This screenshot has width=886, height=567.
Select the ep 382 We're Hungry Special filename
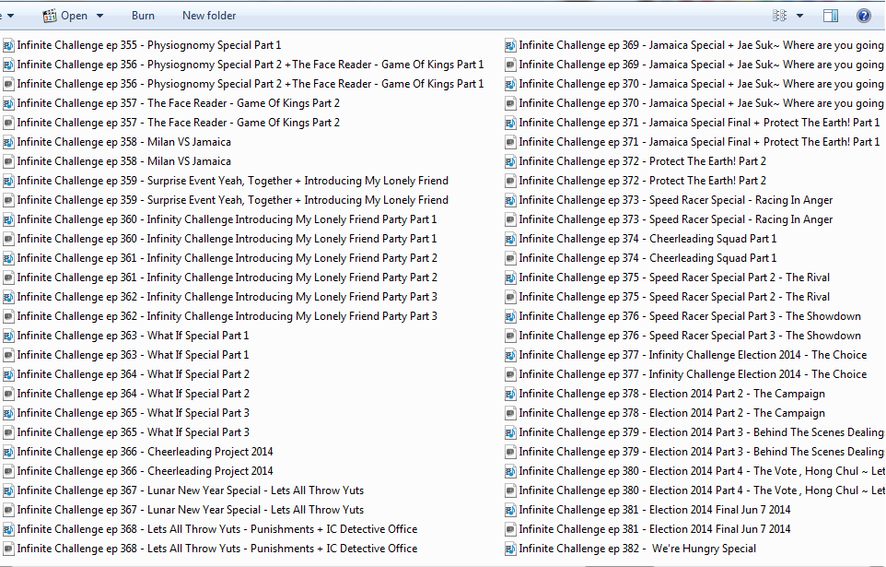(x=637, y=549)
